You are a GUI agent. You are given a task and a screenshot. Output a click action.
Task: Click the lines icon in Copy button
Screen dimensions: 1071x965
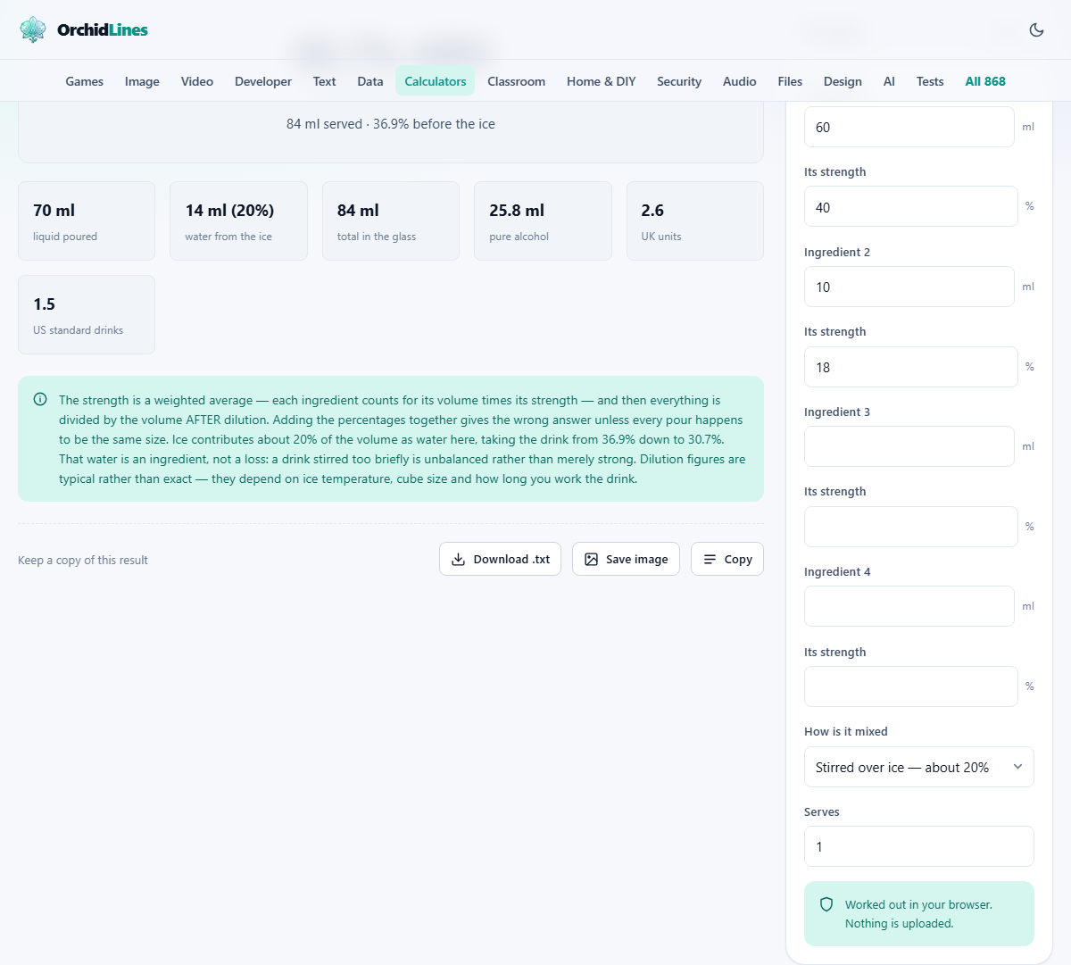710,560
